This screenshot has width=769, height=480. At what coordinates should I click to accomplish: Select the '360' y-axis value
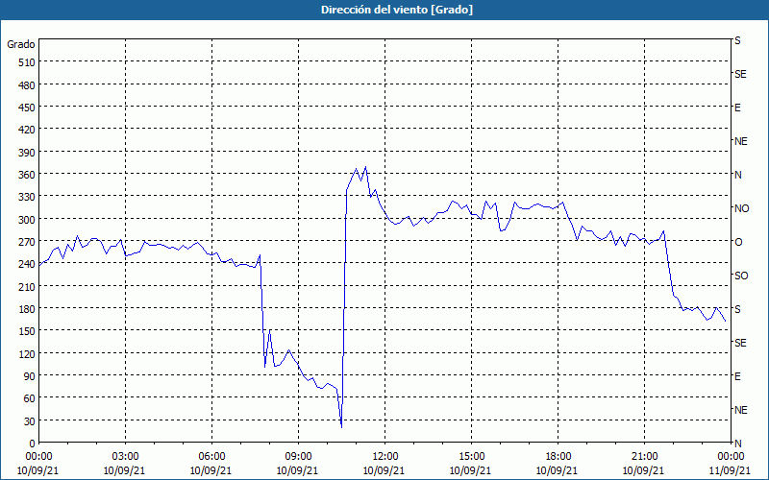click(27, 175)
